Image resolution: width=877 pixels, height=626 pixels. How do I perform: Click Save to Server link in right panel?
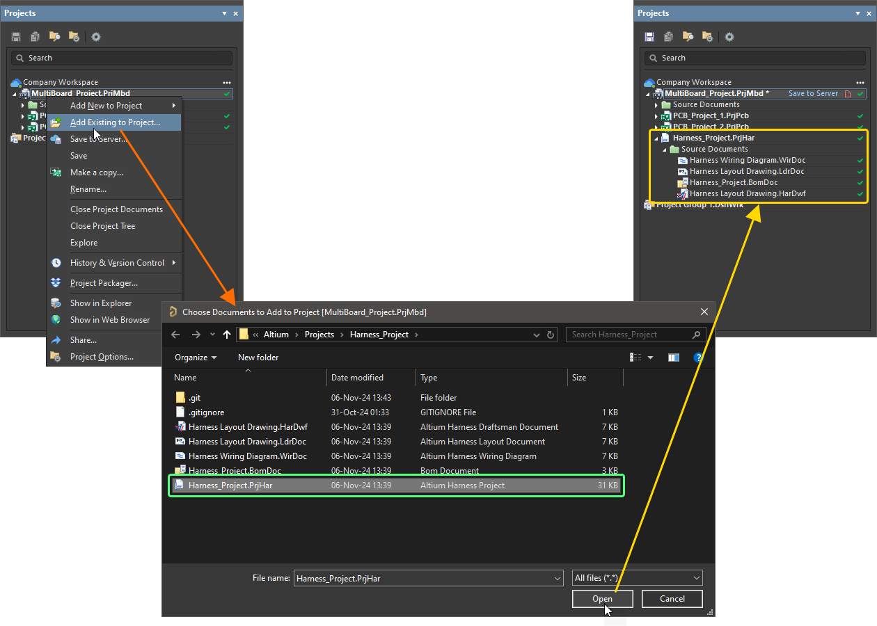(813, 93)
